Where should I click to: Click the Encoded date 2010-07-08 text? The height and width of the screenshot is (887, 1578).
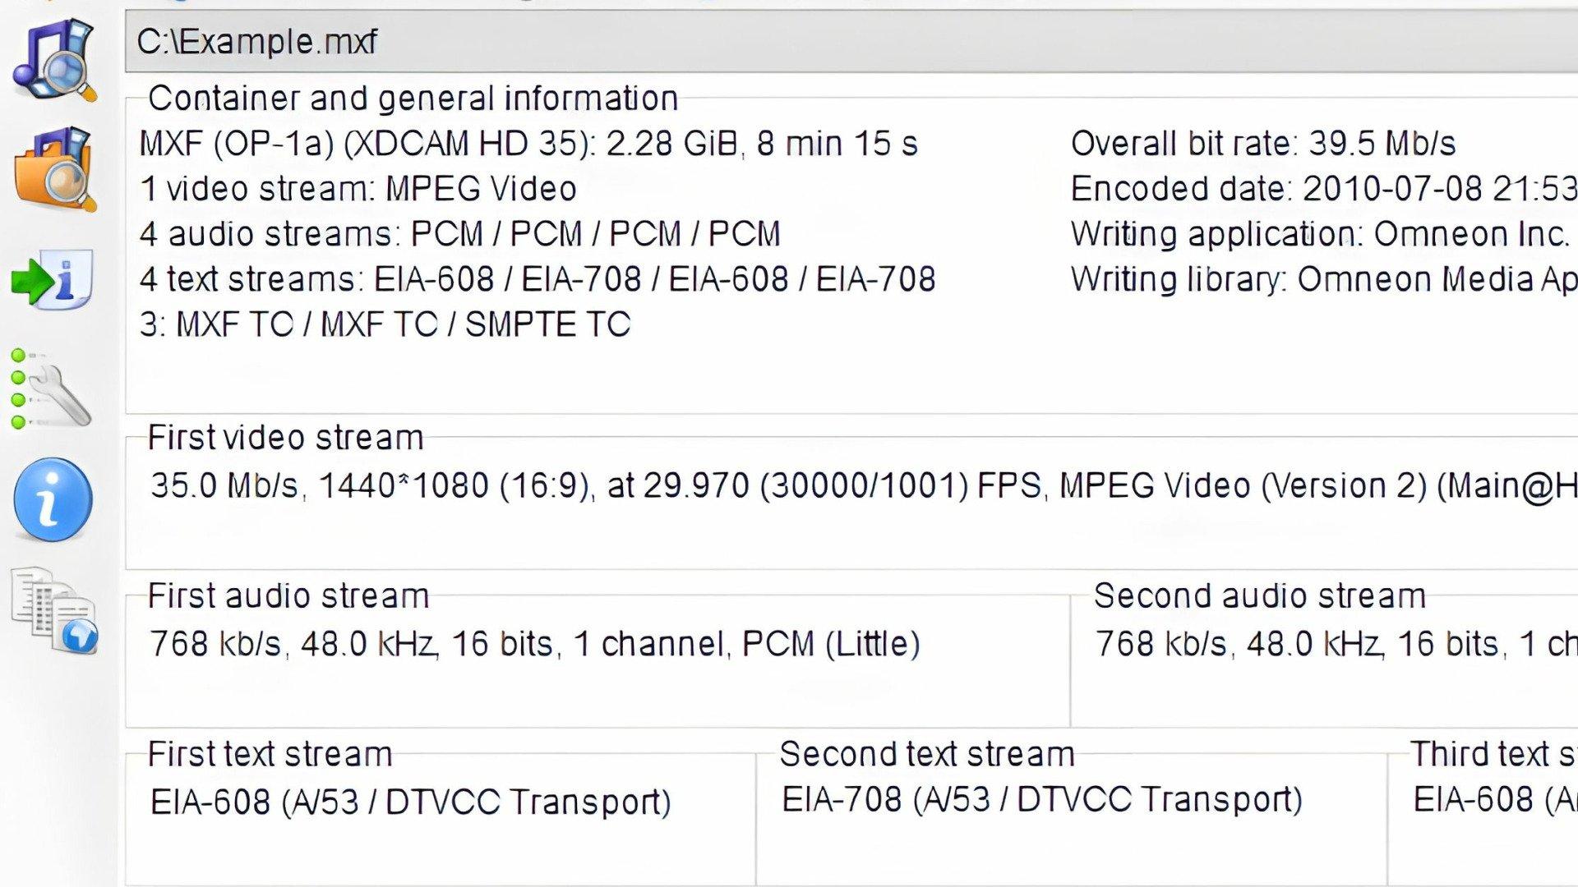click(1324, 189)
